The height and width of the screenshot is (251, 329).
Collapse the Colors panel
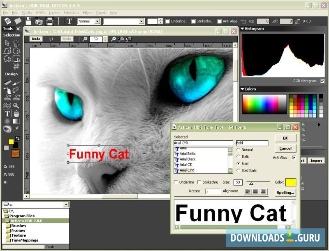click(x=242, y=89)
